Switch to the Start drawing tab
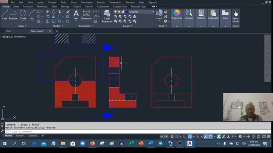This screenshot has height=153, width=273. click(9, 31)
